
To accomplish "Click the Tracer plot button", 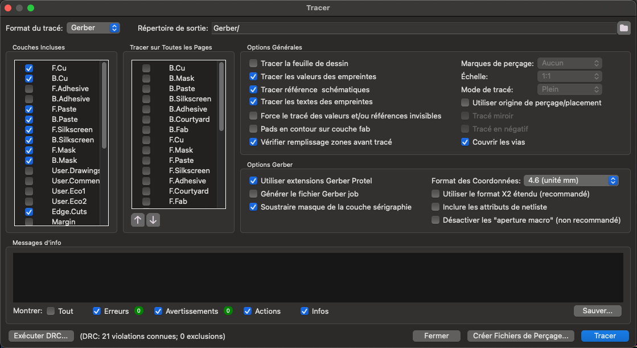I will tap(605, 336).
